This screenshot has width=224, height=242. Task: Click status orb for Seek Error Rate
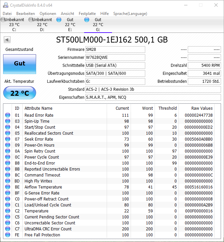[8, 139]
